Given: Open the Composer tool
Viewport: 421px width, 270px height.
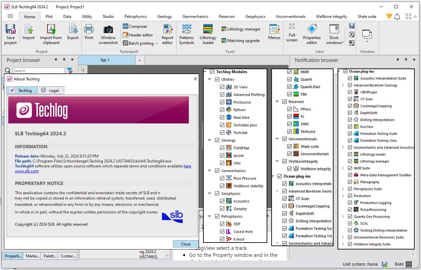Looking at the screenshot, I should pyautogui.click(x=135, y=26).
